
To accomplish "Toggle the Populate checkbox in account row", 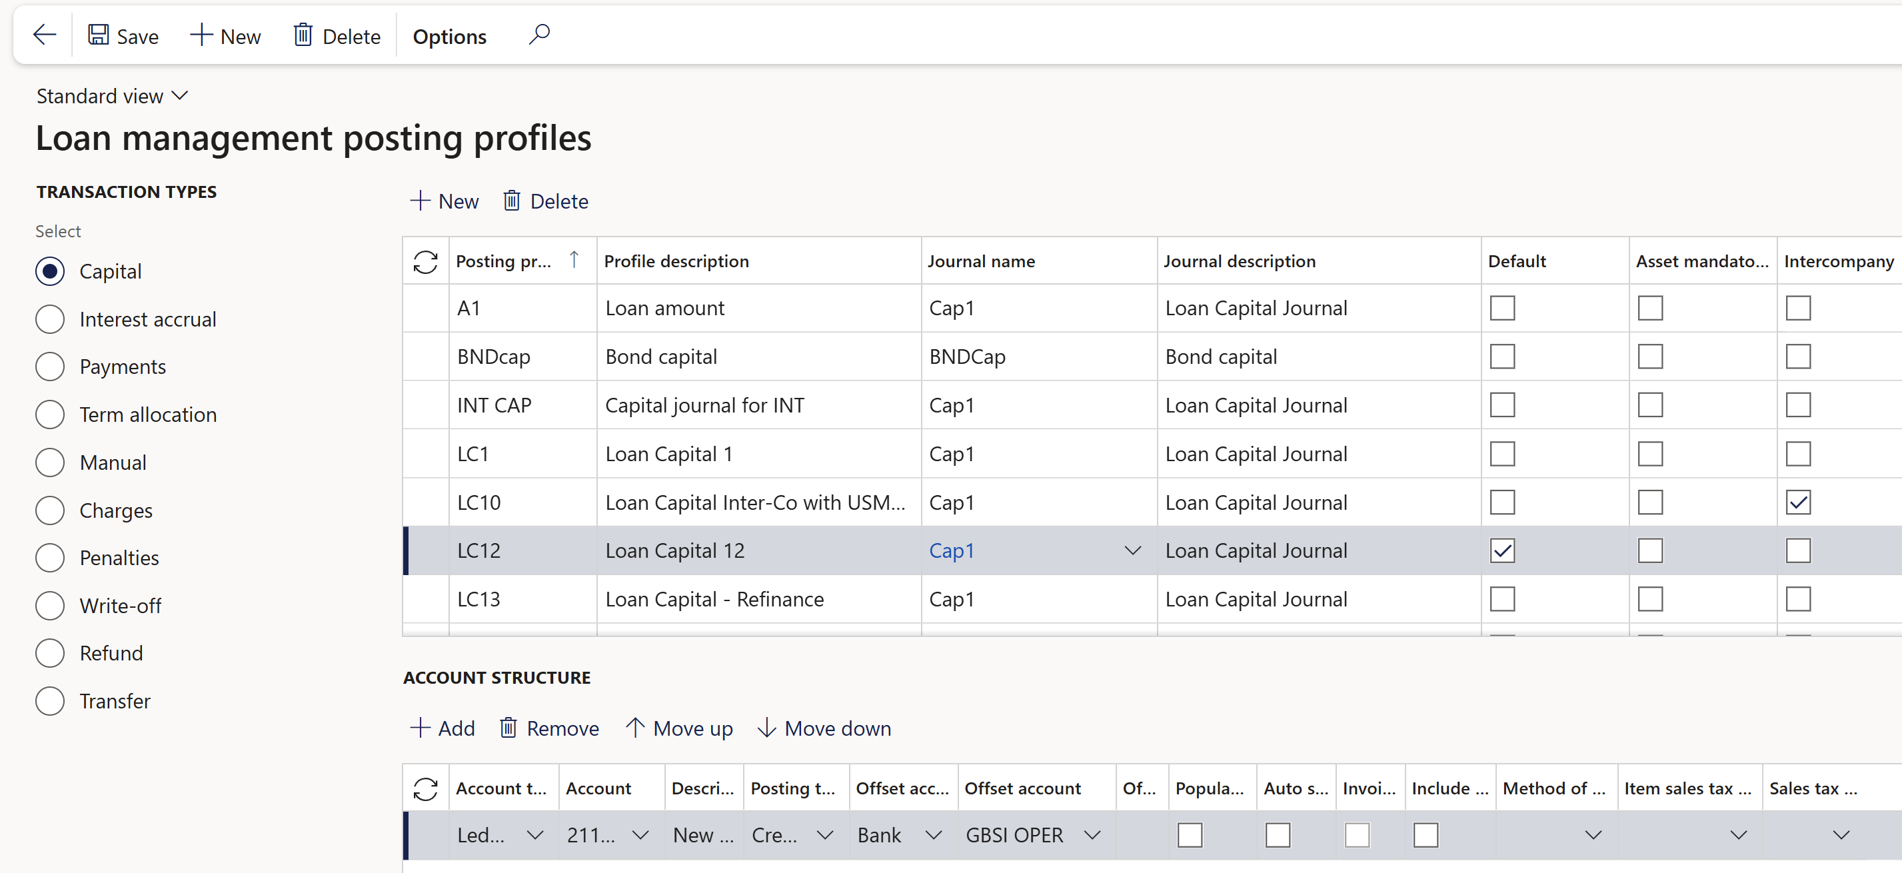I will tap(1190, 835).
